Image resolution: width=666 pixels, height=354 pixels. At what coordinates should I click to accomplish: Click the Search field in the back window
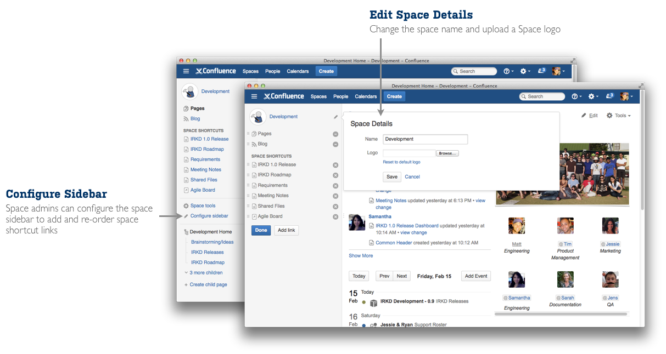(x=474, y=71)
